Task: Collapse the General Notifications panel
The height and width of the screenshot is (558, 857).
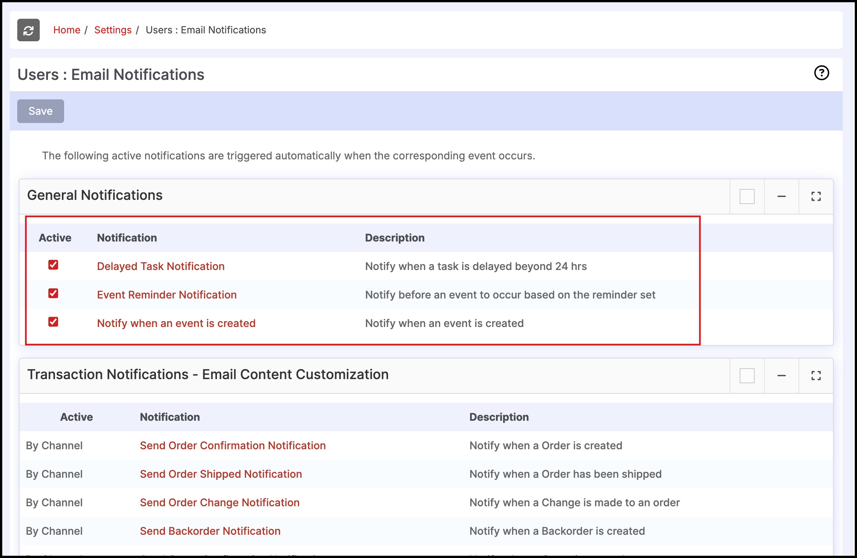Action: tap(781, 196)
